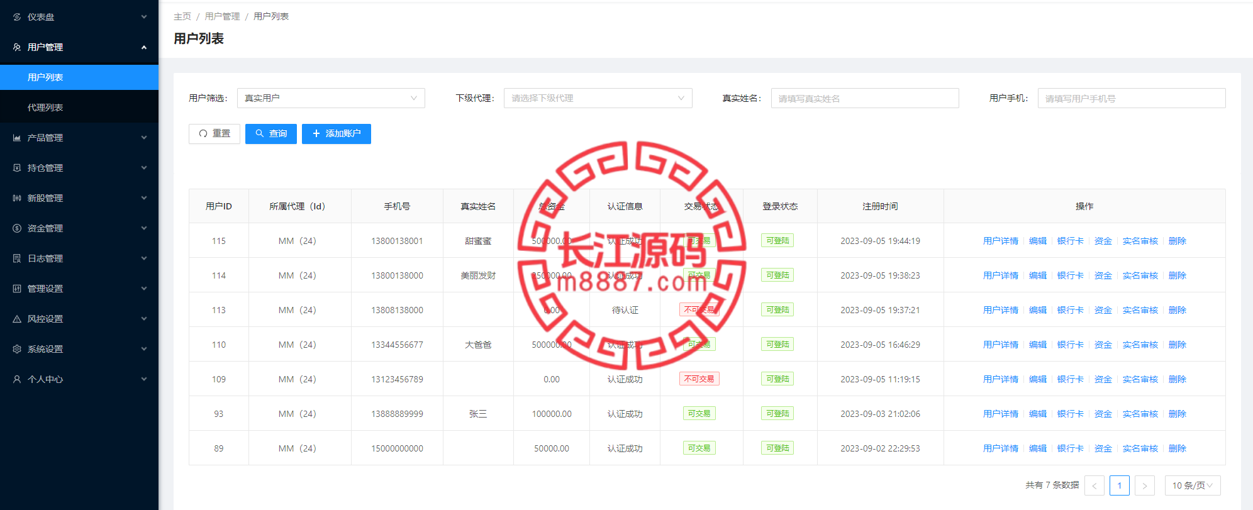Click the previous page arrow in pagination
Viewport: 1253px width, 510px height.
pyautogui.click(x=1094, y=485)
